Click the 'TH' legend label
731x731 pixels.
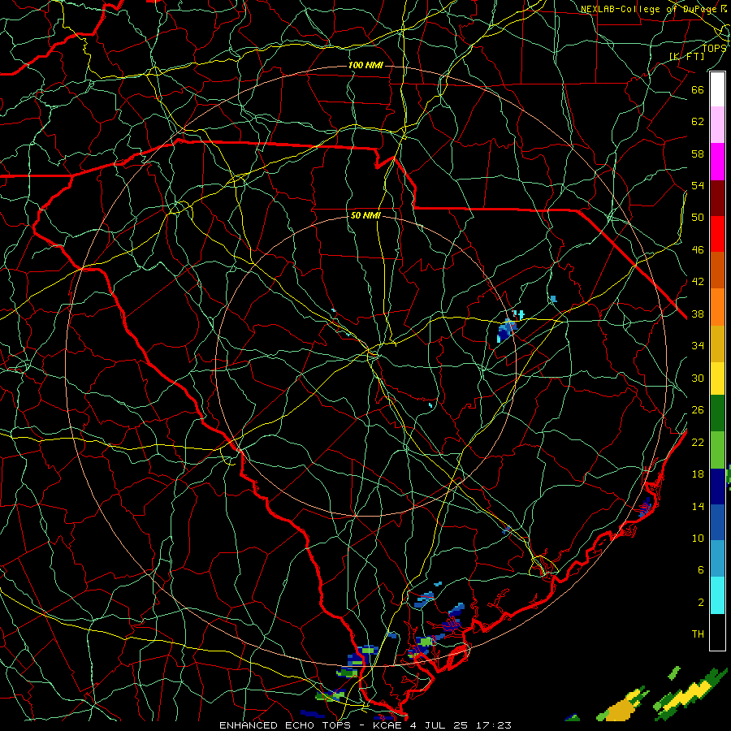[698, 634]
